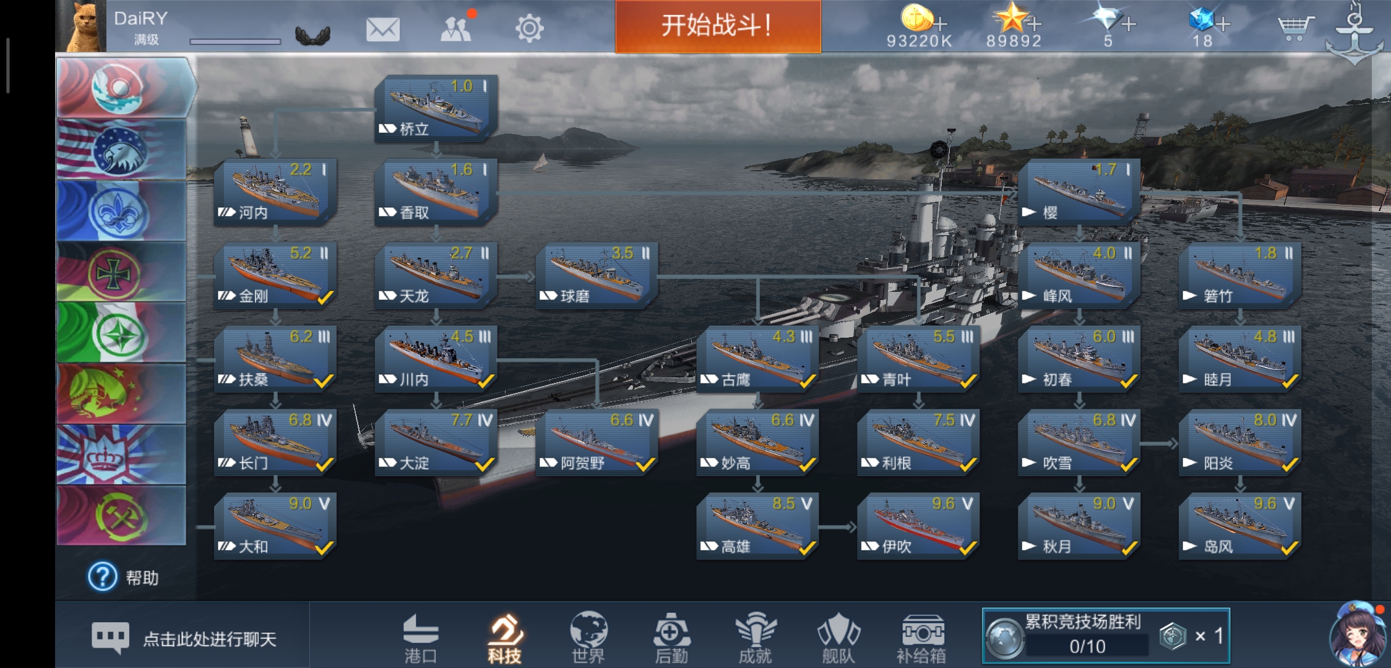Open the shopping cart store

click(1294, 28)
